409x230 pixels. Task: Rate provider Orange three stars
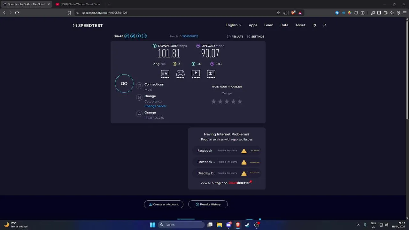click(227, 101)
